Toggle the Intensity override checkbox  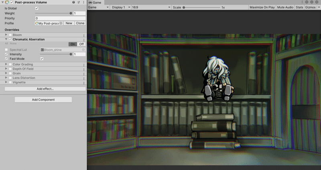tap(6, 54)
